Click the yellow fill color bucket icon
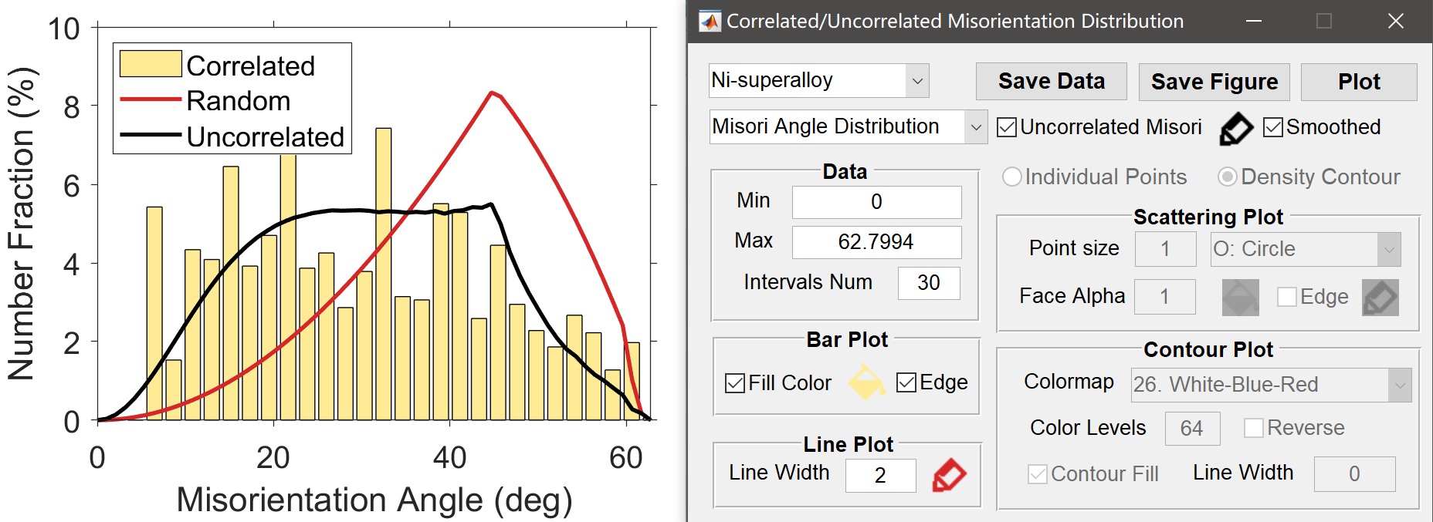 coord(866,382)
